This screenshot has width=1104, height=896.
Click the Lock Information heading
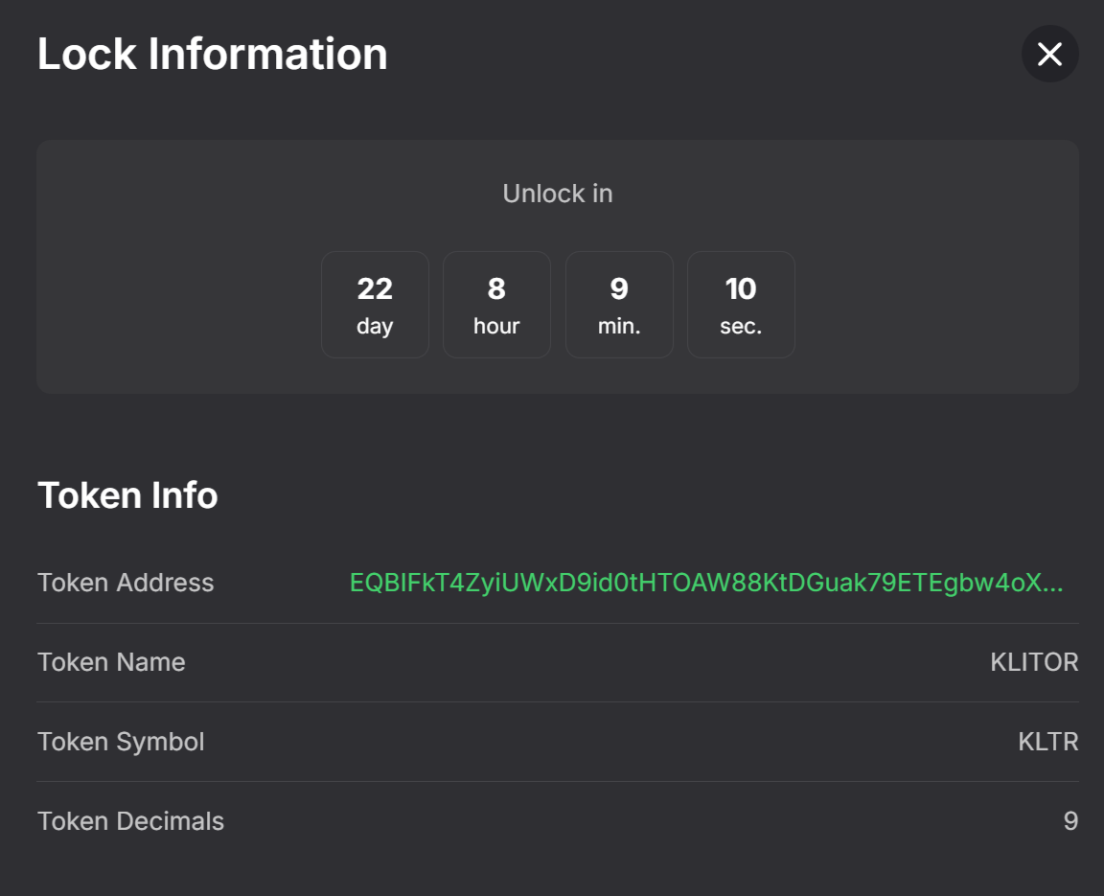[212, 55]
